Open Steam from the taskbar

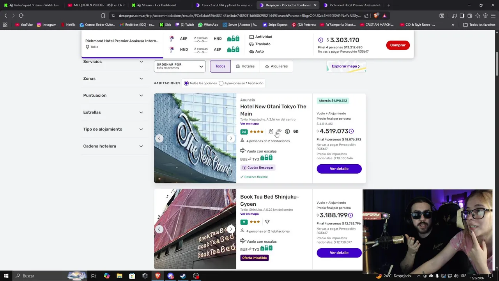(183, 276)
